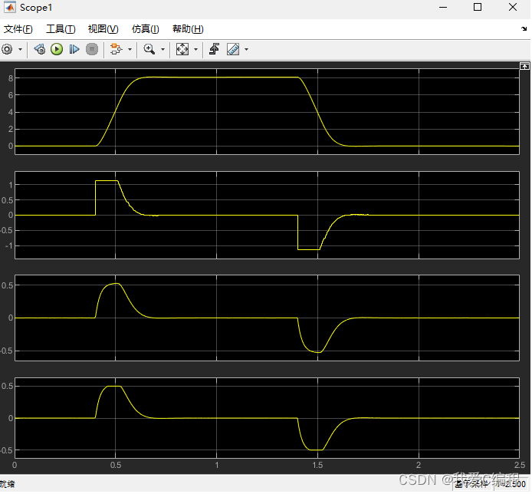The height and width of the screenshot is (494, 532).
Task: Expand the configuration properties dropdown arrow
Action: tap(20, 49)
